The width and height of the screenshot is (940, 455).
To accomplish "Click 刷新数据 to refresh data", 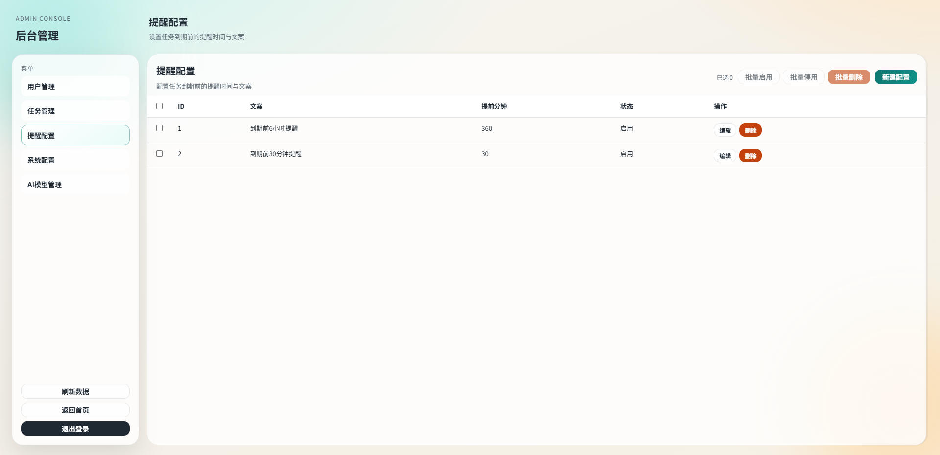I will (75, 392).
